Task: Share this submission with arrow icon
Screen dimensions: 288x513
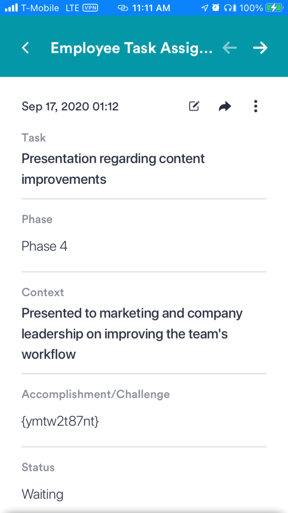Action: click(x=225, y=107)
